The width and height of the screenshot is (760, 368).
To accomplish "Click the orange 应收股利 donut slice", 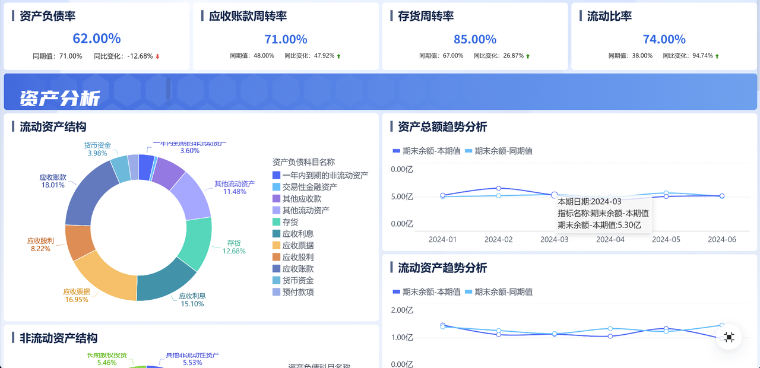I will click(x=78, y=242).
